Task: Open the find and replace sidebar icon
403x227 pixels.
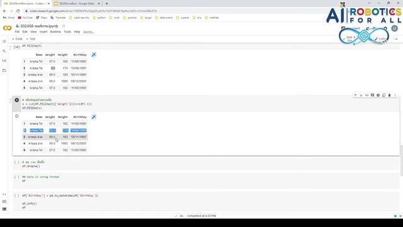Action: 4,51
